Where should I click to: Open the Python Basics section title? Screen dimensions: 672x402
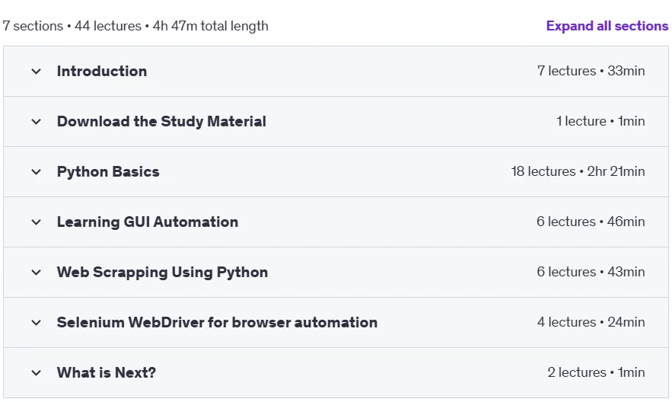(108, 172)
